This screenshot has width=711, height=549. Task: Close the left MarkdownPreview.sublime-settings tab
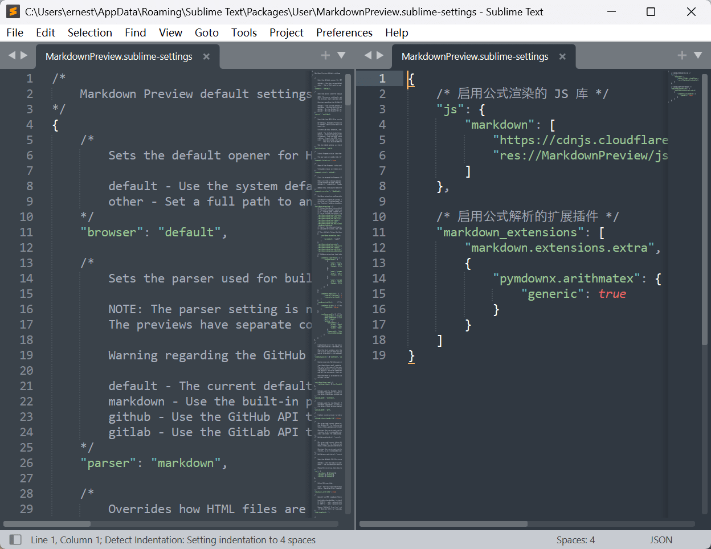[206, 56]
